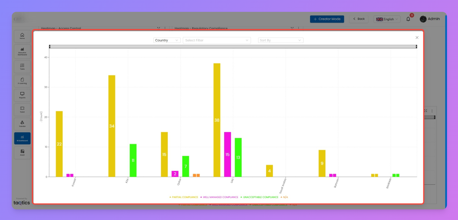Open the Sort By dropdown
Viewport: 458px width, 220px height.
[x=280, y=40]
